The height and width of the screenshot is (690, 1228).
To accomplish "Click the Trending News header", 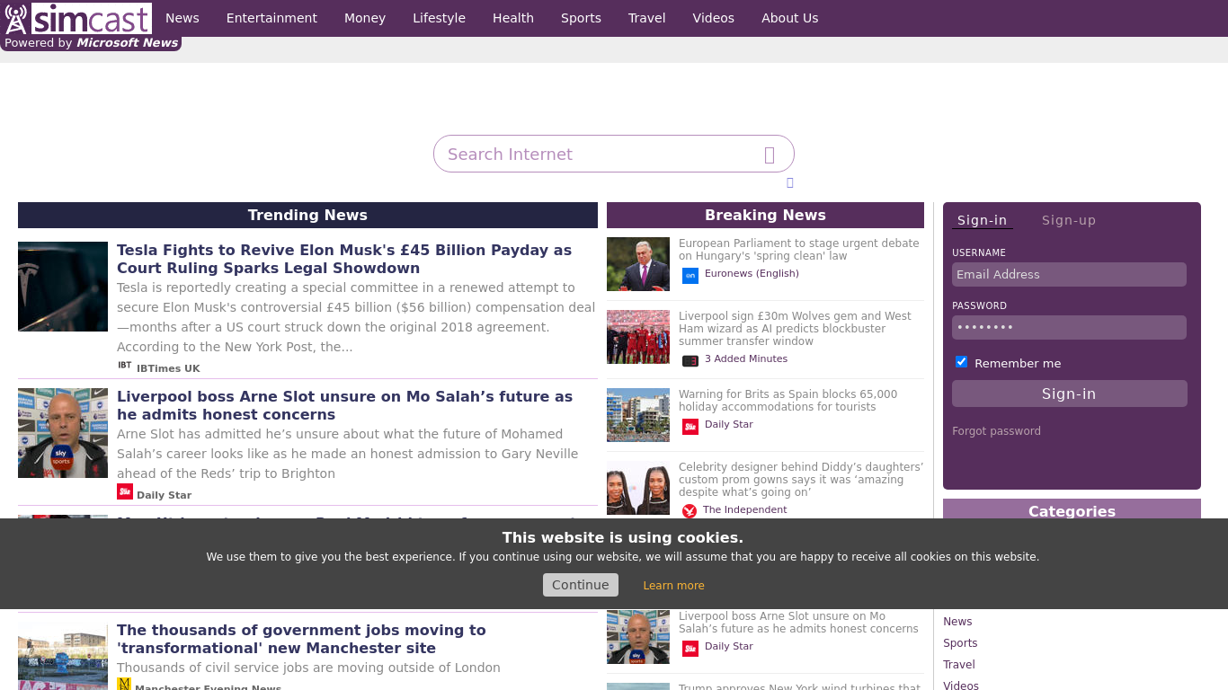I will tap(307, 215).
